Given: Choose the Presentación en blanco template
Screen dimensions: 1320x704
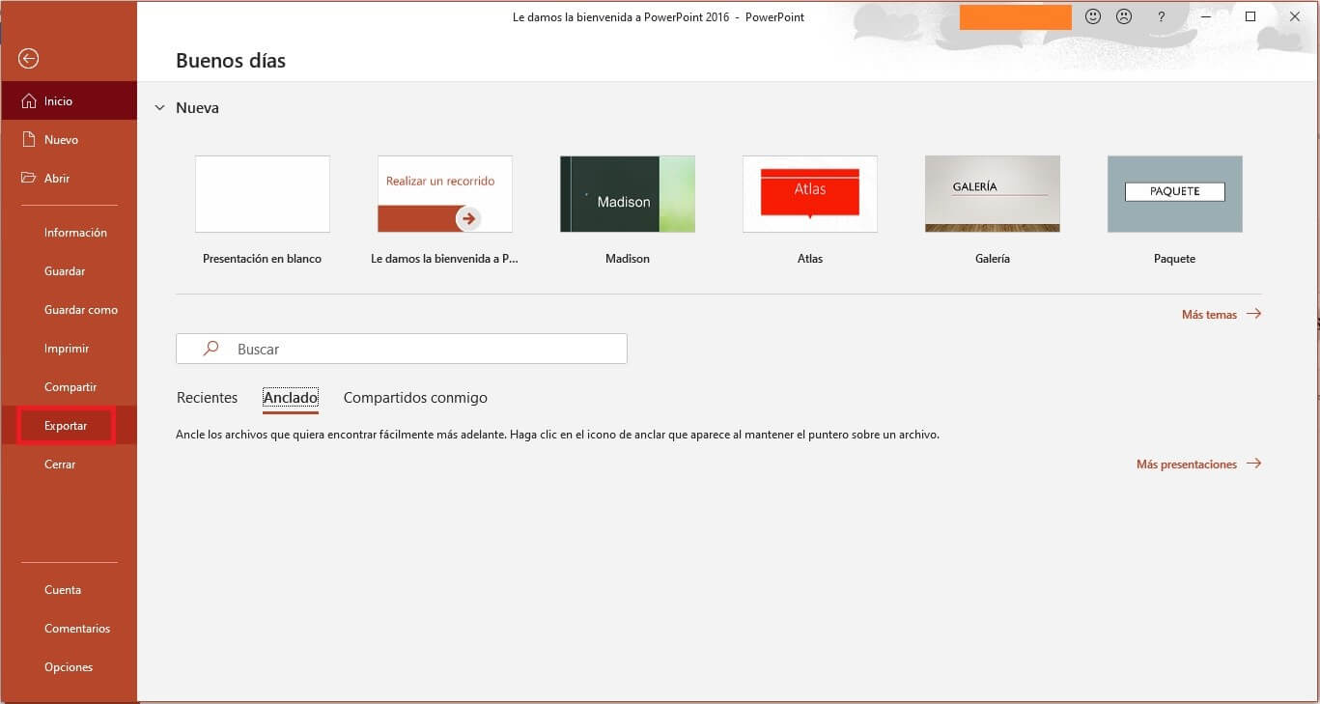Looking at the screenshot, I should 263,194.
